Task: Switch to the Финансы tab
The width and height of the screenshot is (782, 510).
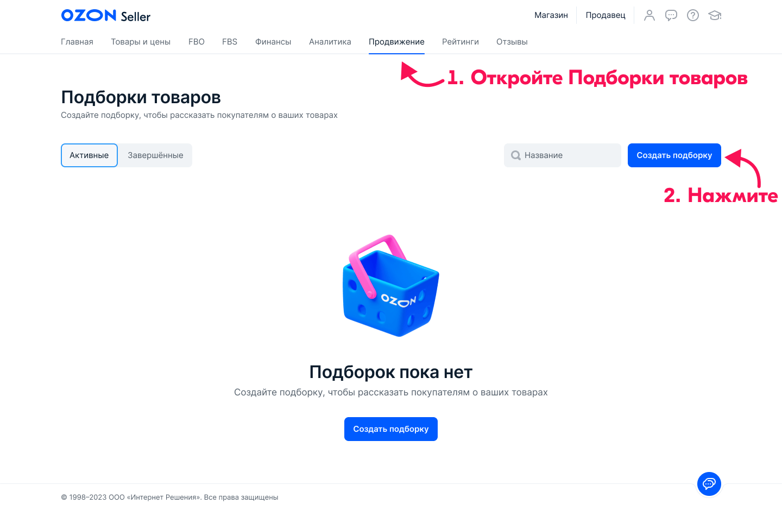Action: point(273,42)
